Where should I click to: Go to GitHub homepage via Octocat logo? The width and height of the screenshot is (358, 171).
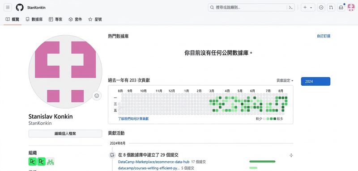coord(20,8)
